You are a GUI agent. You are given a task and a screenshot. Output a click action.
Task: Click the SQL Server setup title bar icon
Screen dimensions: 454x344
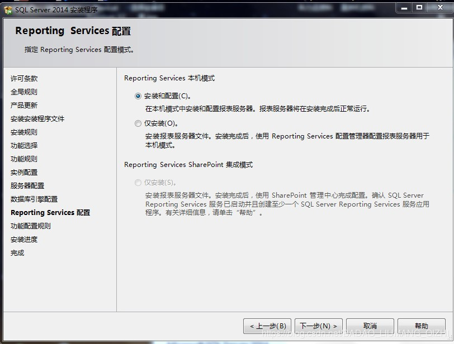8,8
